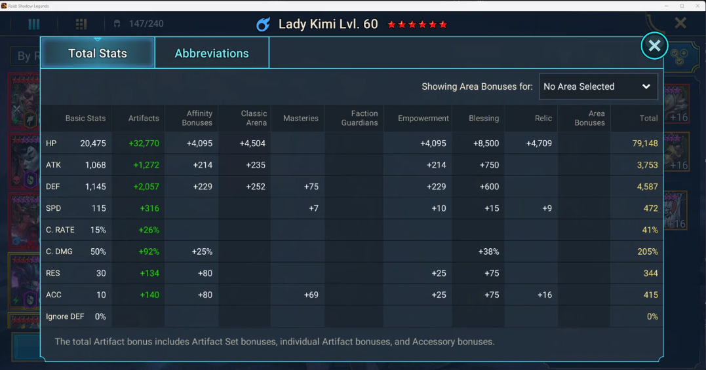Click the Total column header

point(649,119)
